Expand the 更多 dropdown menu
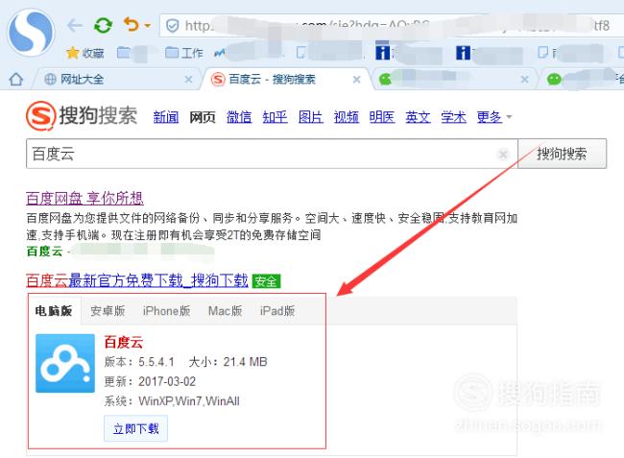The height and width of the screenshot is (458, 624). click(494, 117)
